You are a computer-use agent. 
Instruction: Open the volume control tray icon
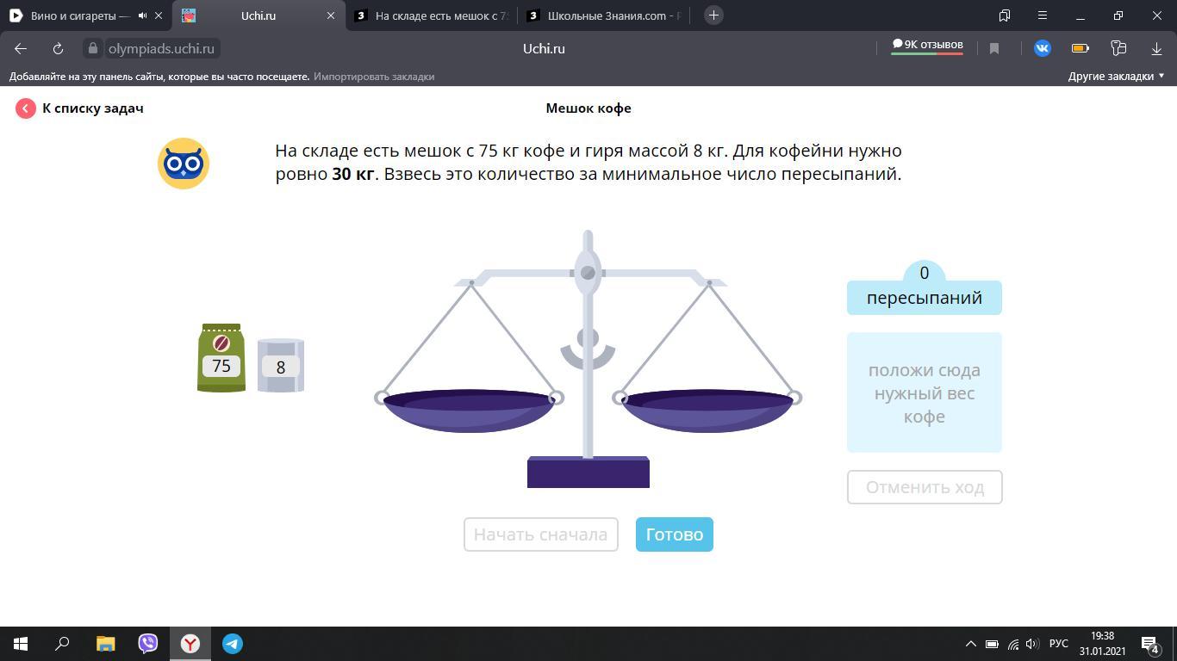pos(1033,644)
